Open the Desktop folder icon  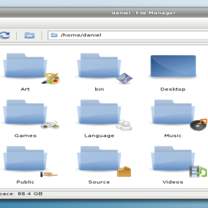(173, 66)
